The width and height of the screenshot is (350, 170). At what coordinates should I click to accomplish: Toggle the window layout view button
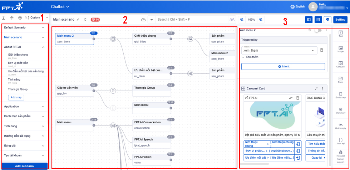pyautogui.click(x=318, y=20)
